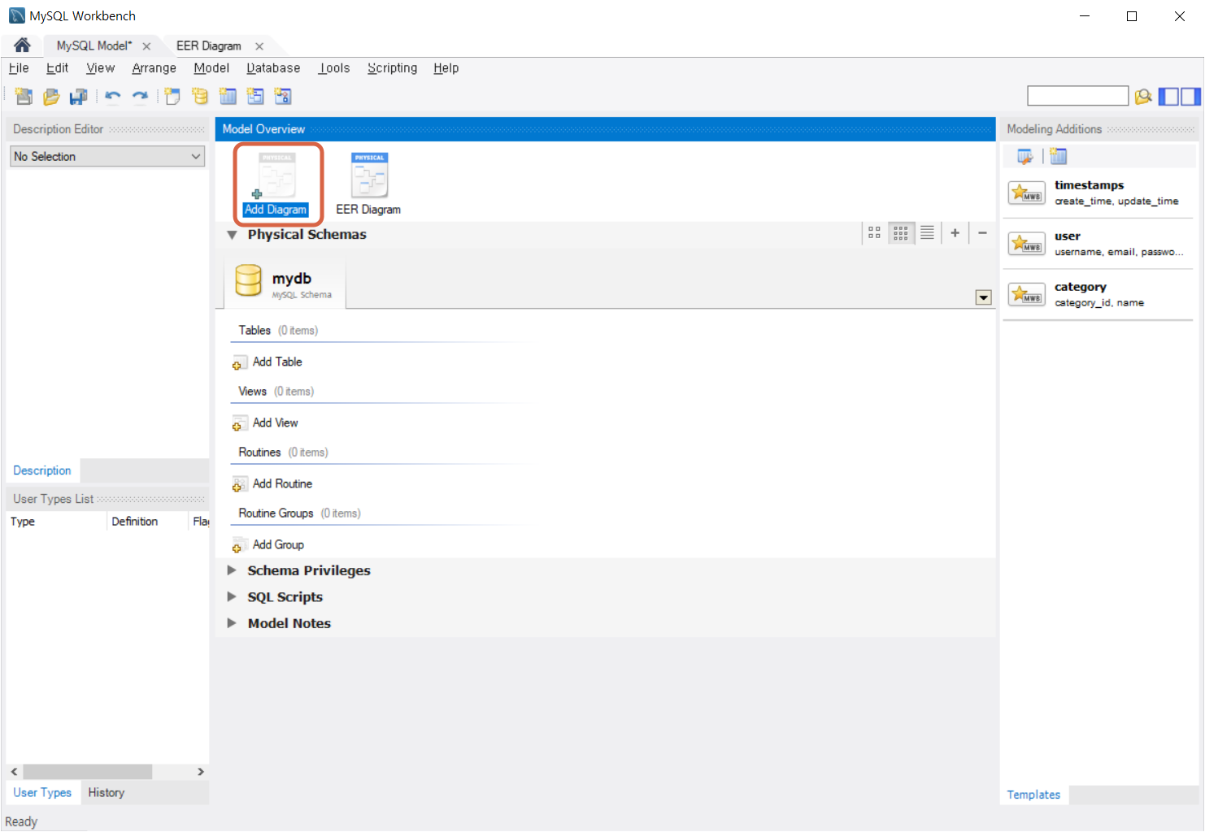This screenshot has height=832, width=1205.
Task: Create a new routine via toolbar icon
Action: [x=283, y=97]
